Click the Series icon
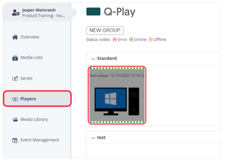This screenshot has width=226, height=163. coord(15,78)
